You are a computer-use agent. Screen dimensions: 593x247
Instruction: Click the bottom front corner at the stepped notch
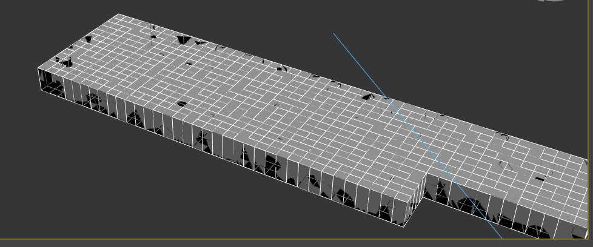tap(404, 226)
